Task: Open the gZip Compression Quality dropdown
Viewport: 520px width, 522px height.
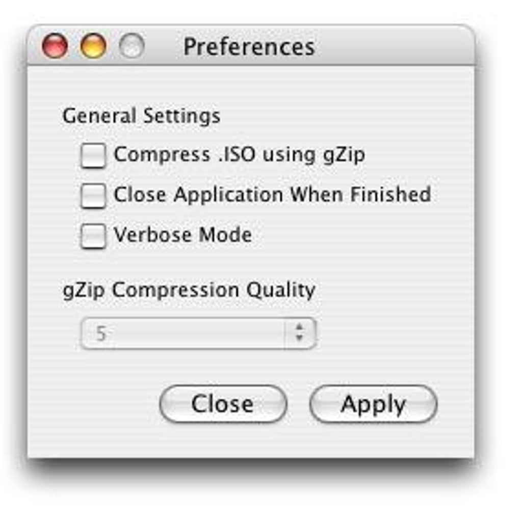Action: click(198, 334)
